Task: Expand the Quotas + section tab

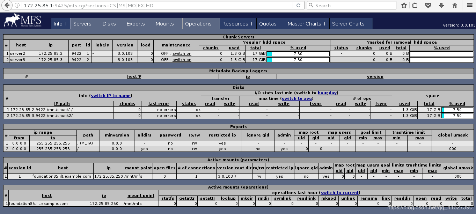Action: coord(270,24)
